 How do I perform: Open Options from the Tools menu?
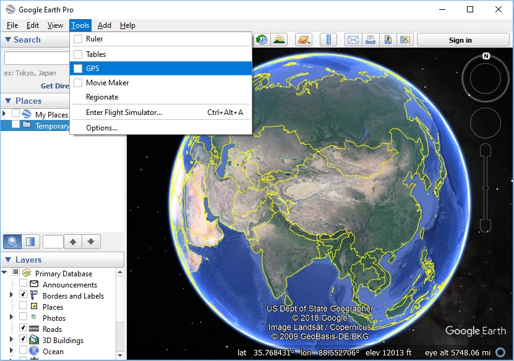161,128
